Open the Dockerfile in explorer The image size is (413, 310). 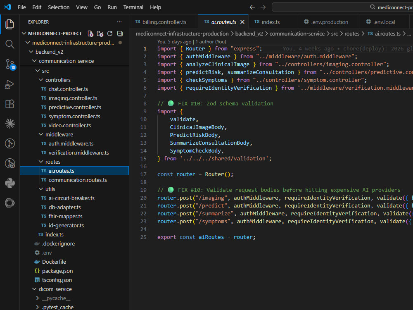(x=54, y=262)
